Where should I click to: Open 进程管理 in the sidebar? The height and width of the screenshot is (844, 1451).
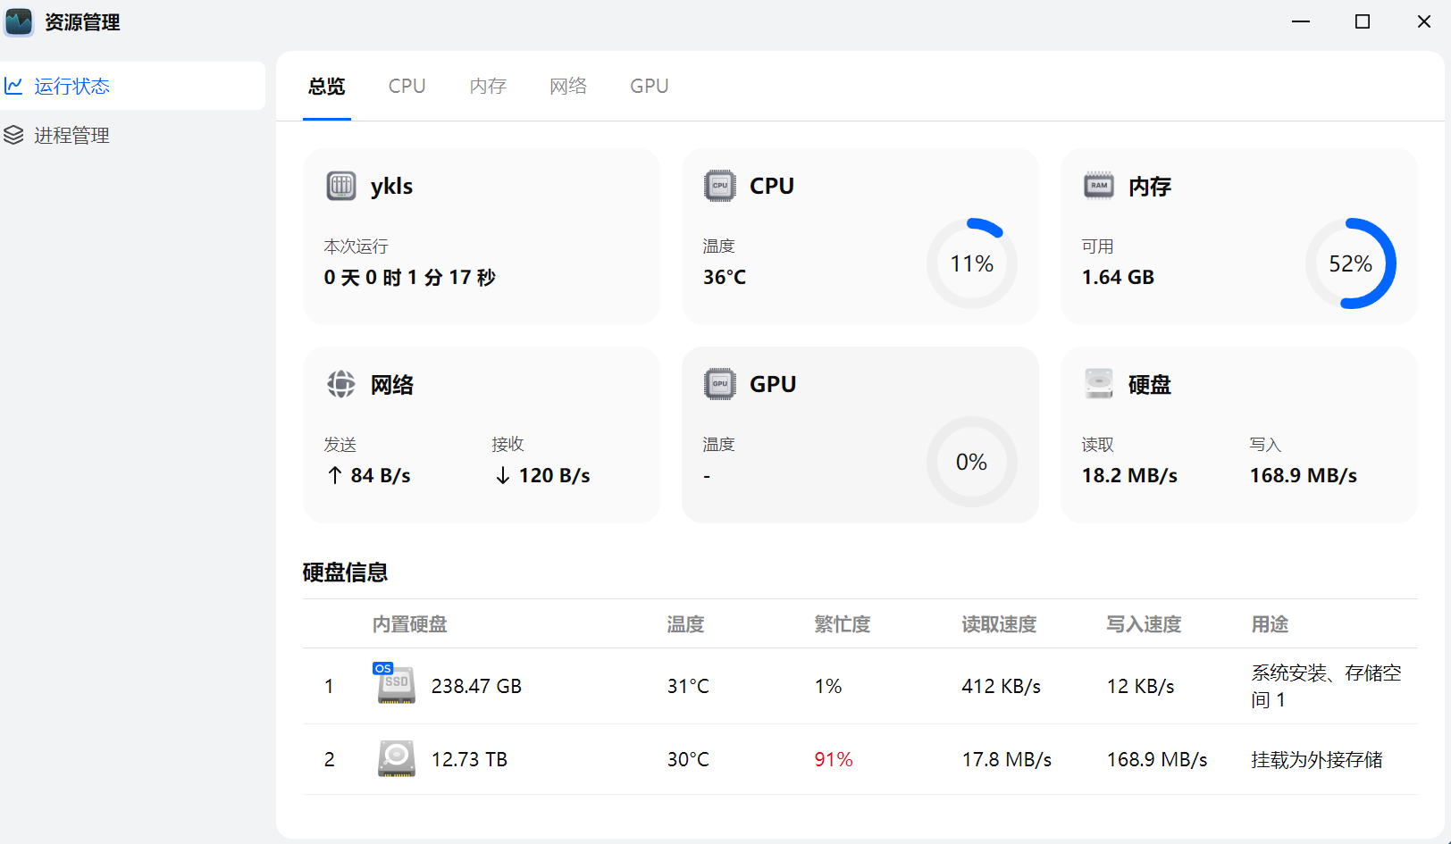132,135
